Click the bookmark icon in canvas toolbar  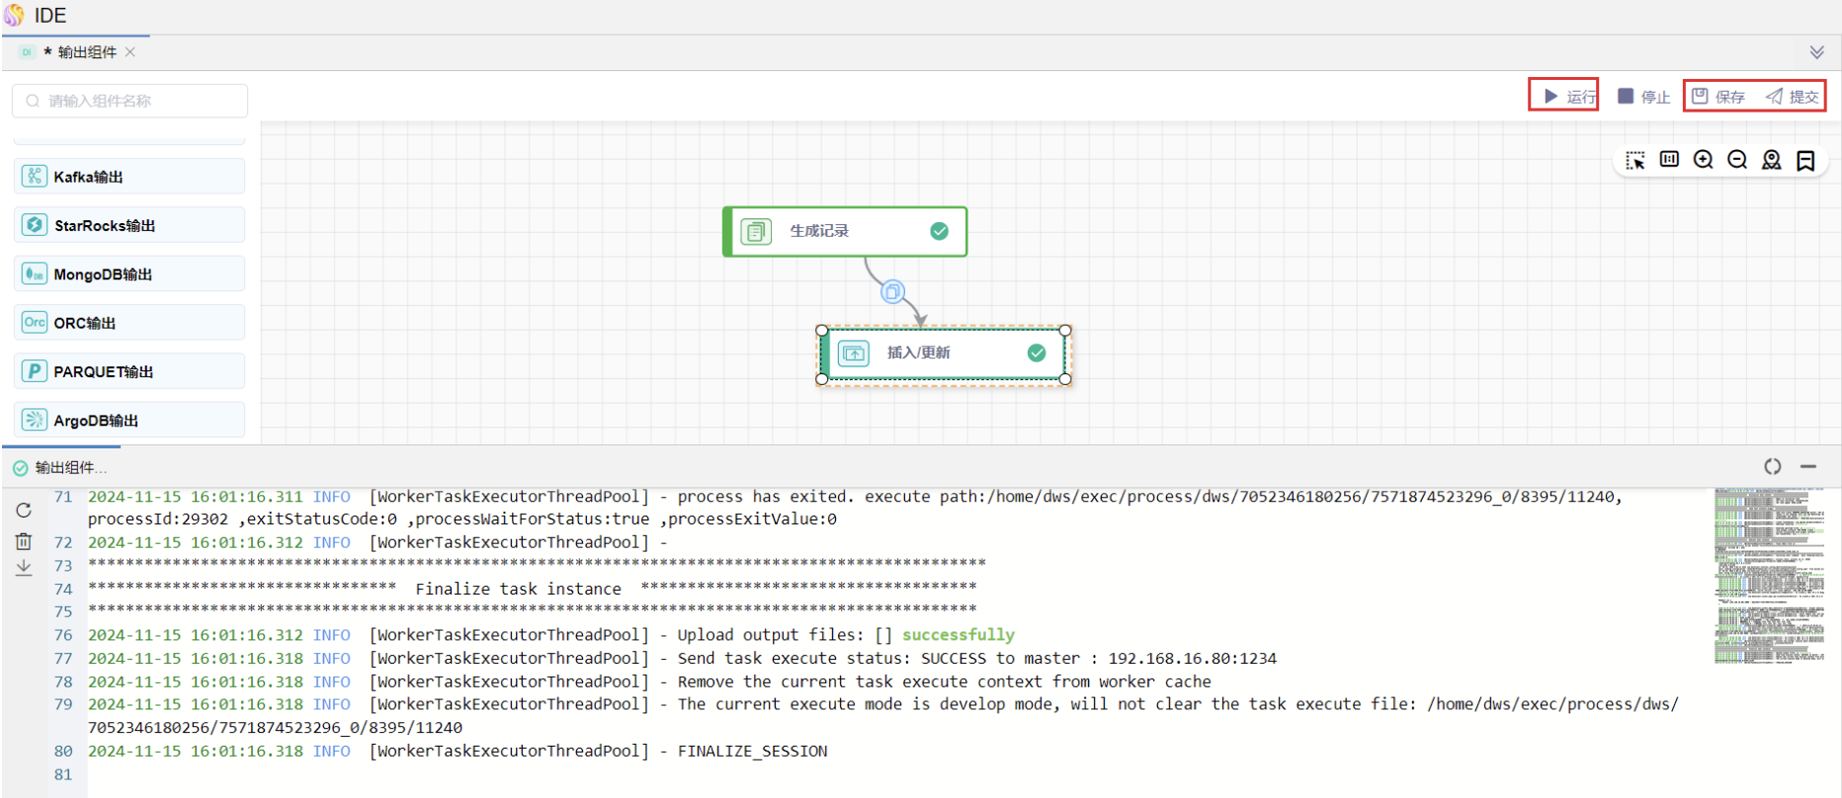point(1805,160)
